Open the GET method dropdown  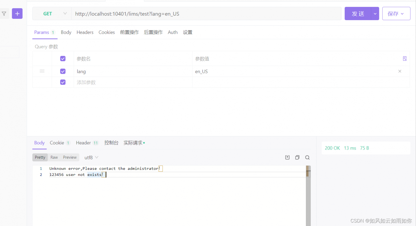[x=52, y=14]
